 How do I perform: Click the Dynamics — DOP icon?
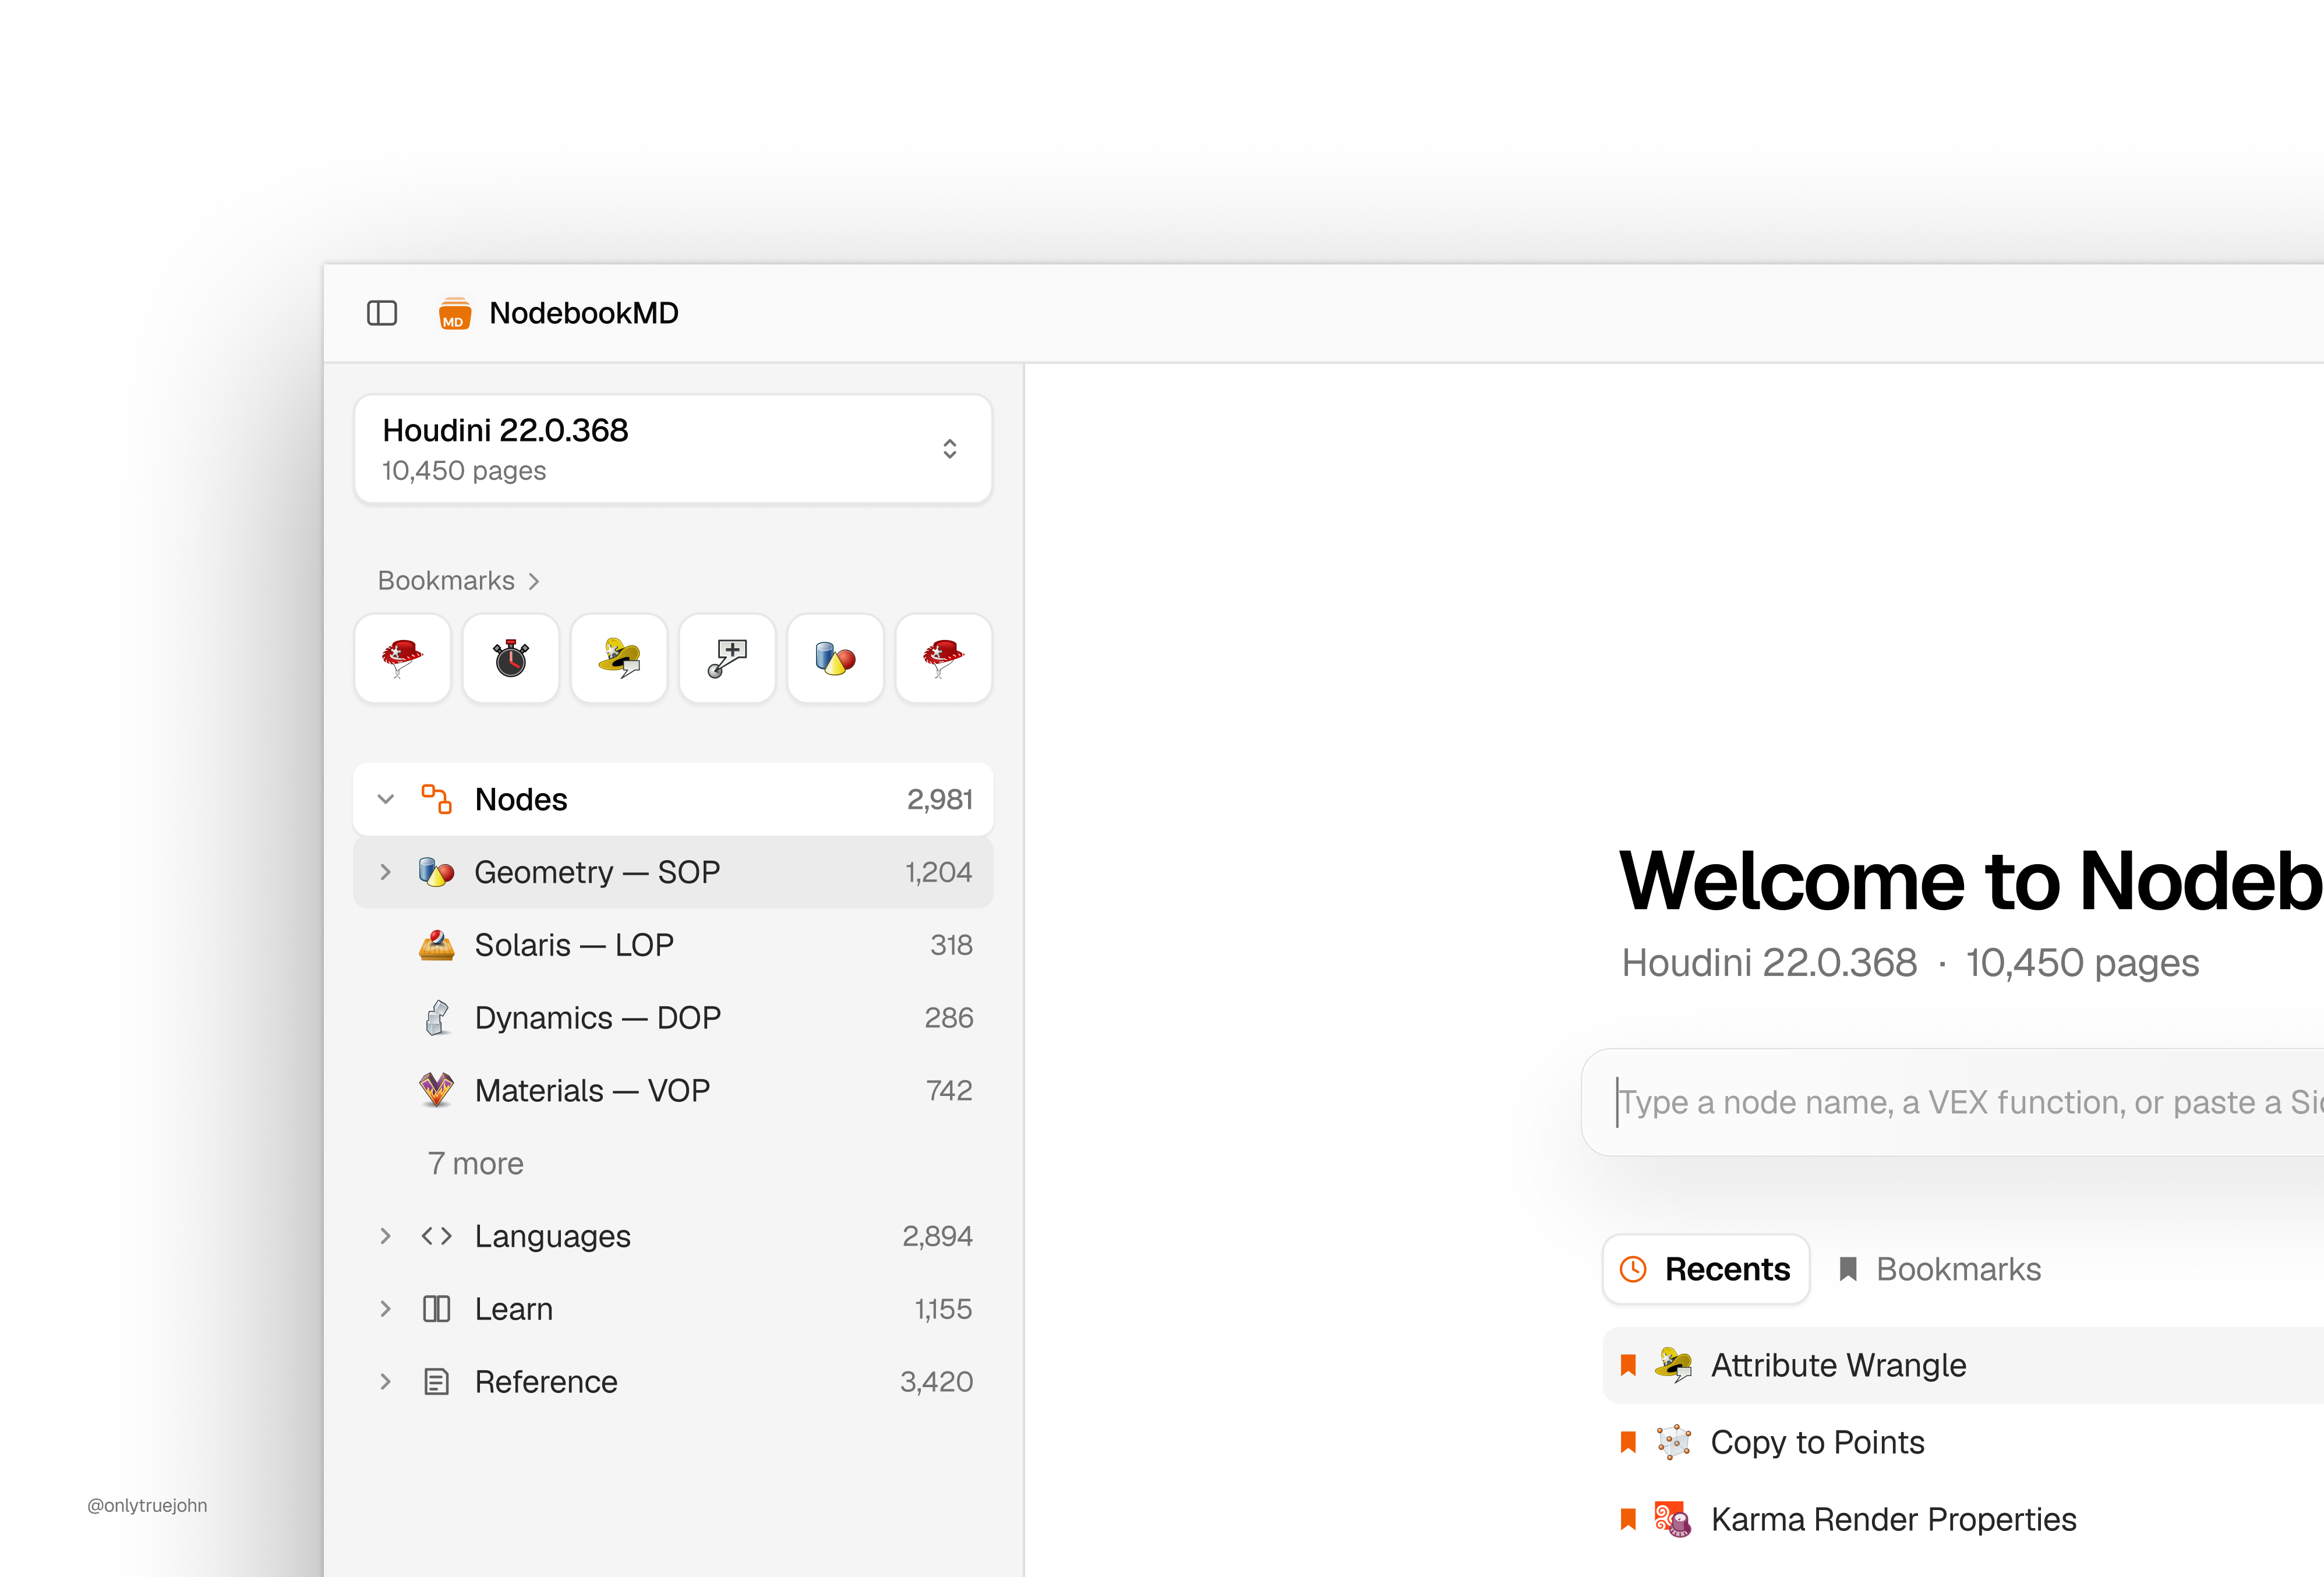436,1018
